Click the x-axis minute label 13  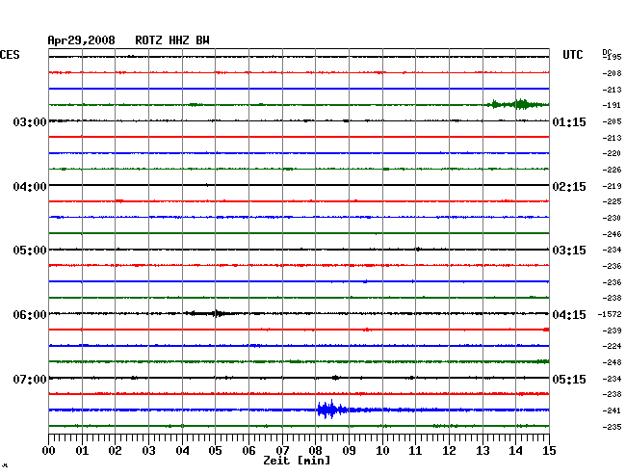coord(483,451)
